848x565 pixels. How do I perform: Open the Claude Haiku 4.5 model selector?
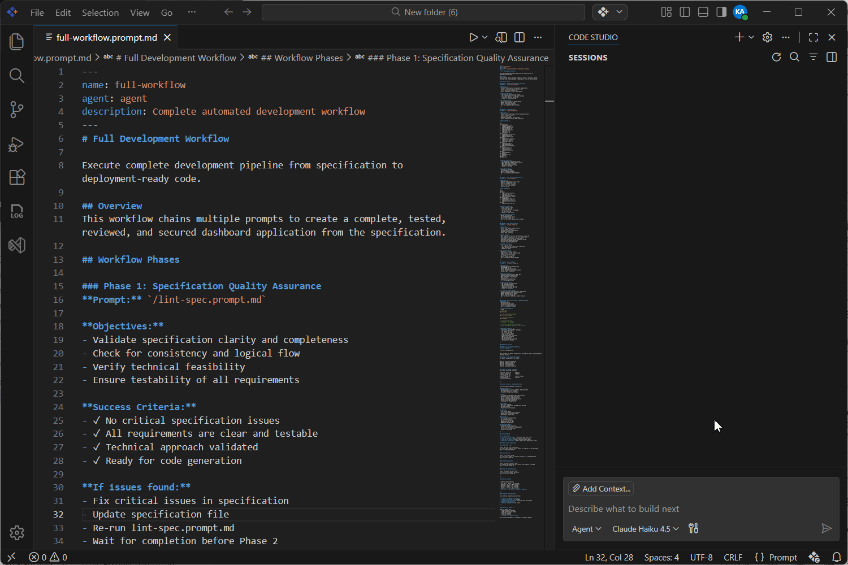click(644, 528)
